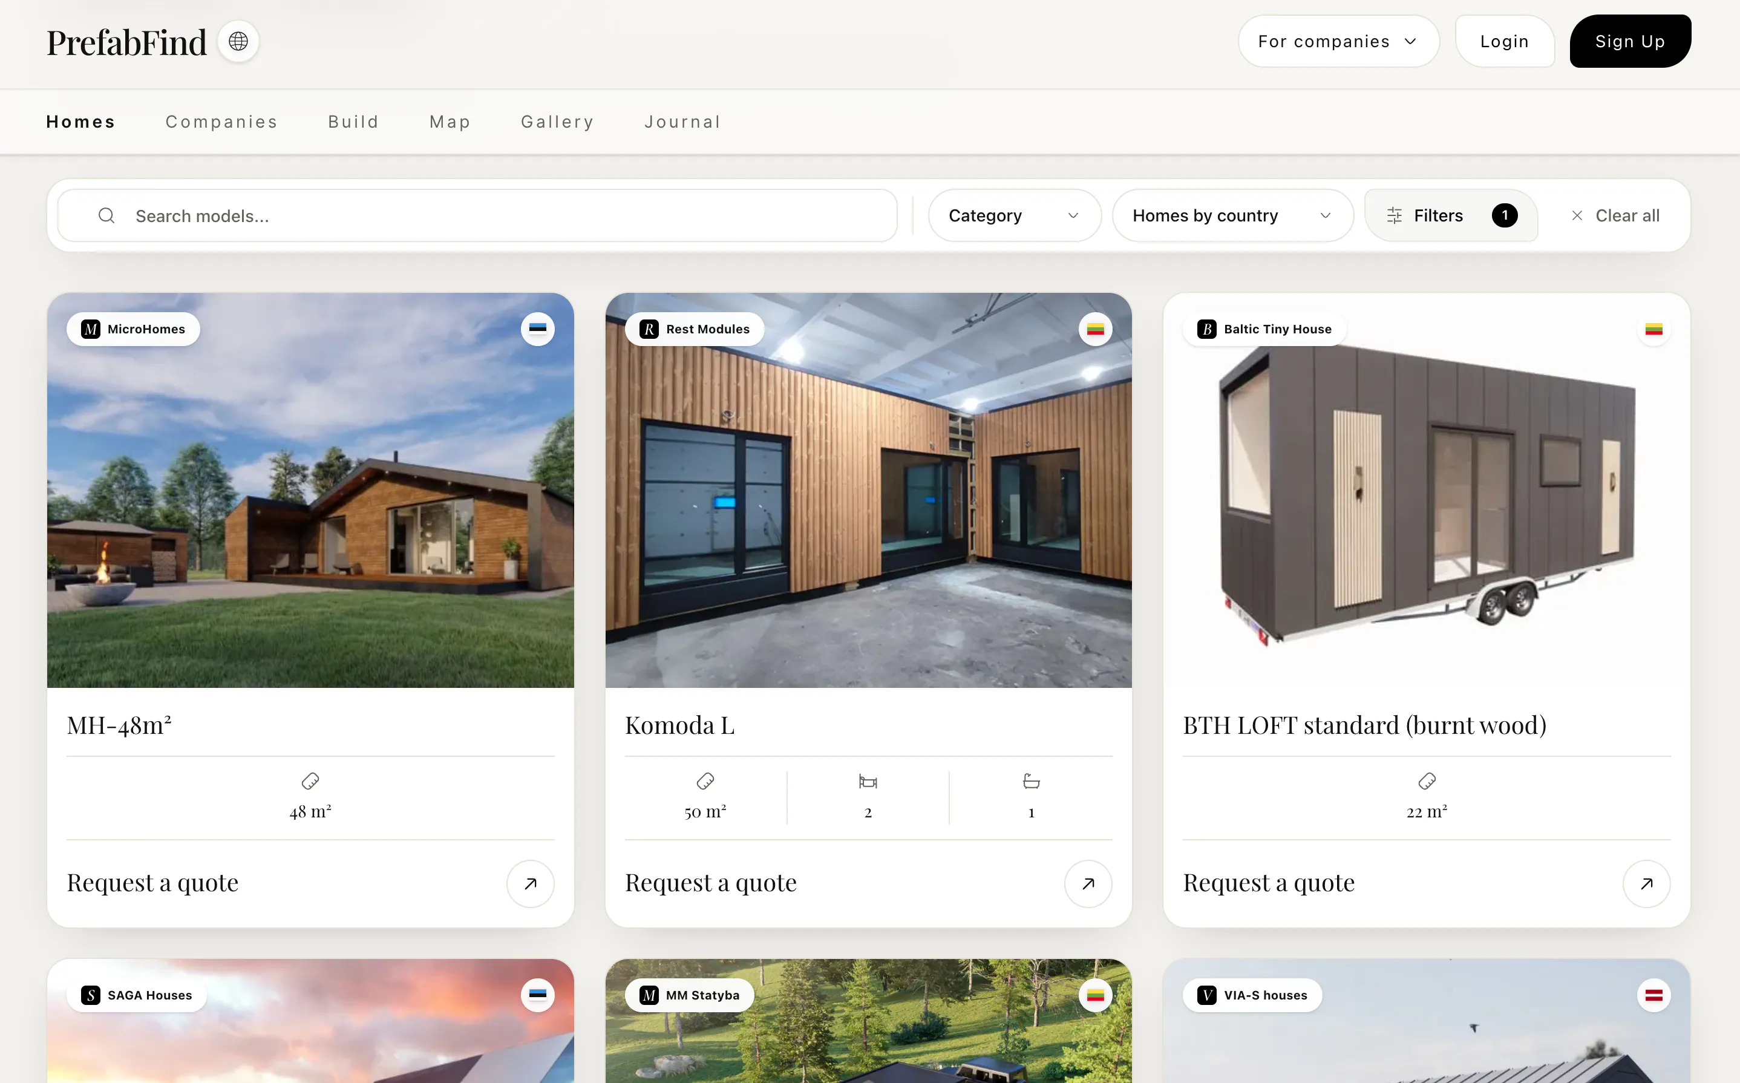Click the 22 m² area value

pyautogui.click(x=1427, y=811)
